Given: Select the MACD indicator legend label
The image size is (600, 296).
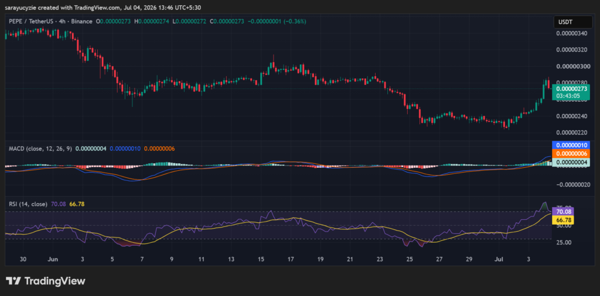Looking at the screenshot, I should [x=40, y=148].
